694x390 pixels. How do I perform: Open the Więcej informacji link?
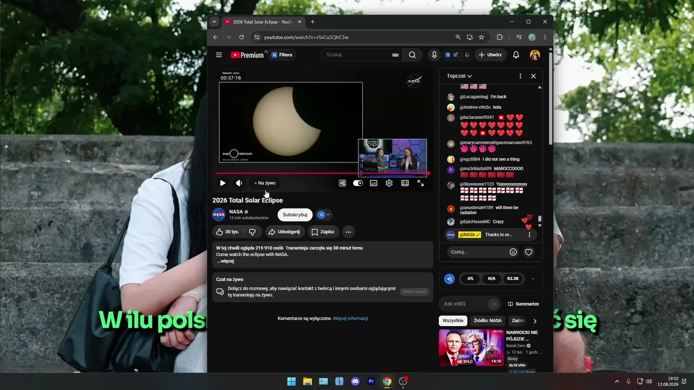350,318
